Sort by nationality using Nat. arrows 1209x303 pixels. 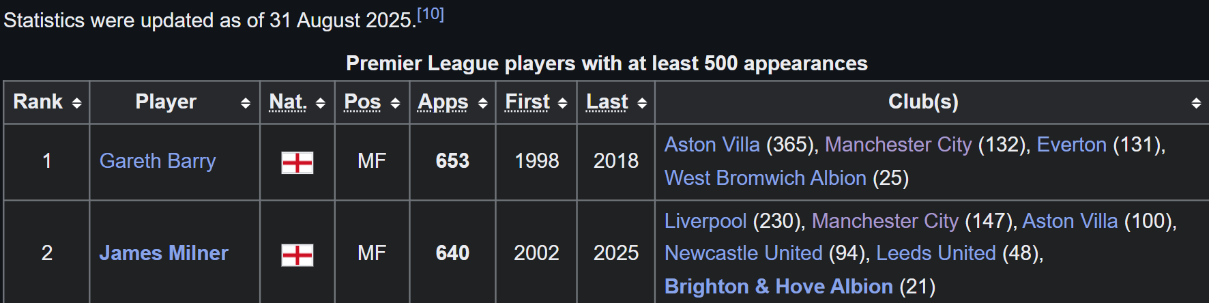[x=321, y=103]
